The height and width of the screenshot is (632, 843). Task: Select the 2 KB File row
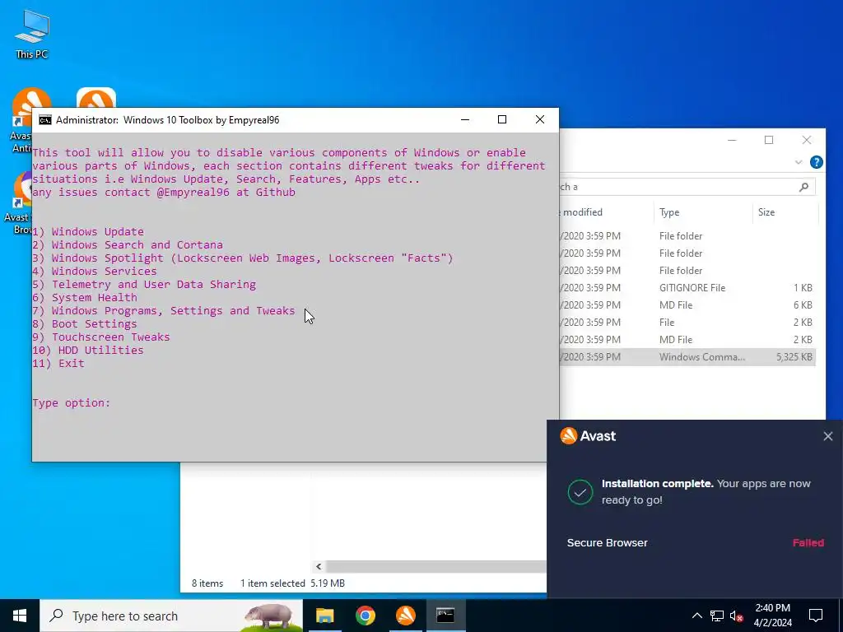(x=687, y=322)
